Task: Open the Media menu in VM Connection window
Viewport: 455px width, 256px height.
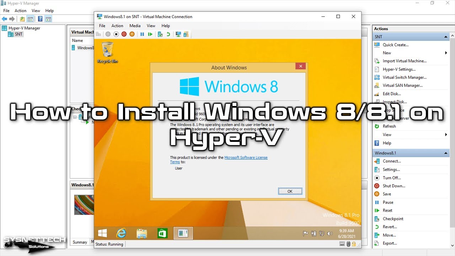Action: [x=135, y=26]
